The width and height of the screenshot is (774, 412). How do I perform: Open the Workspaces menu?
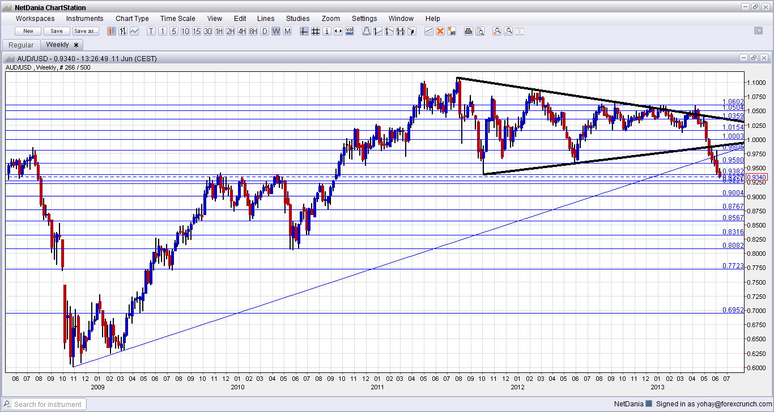tap(35, 19)
